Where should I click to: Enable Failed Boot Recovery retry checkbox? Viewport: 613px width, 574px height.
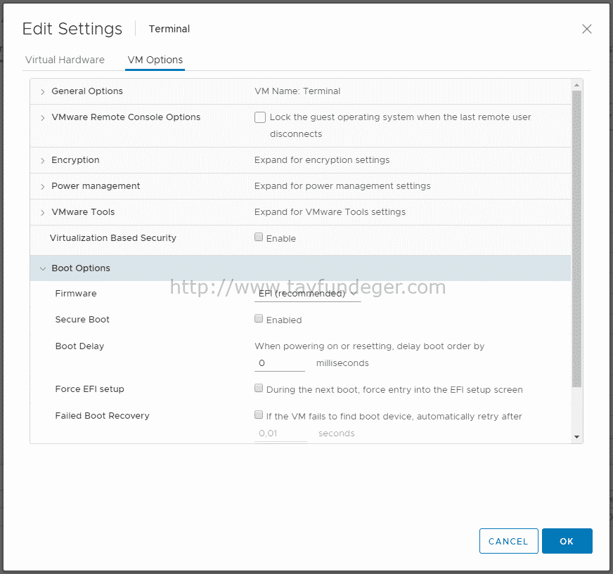tap(259, 415)
